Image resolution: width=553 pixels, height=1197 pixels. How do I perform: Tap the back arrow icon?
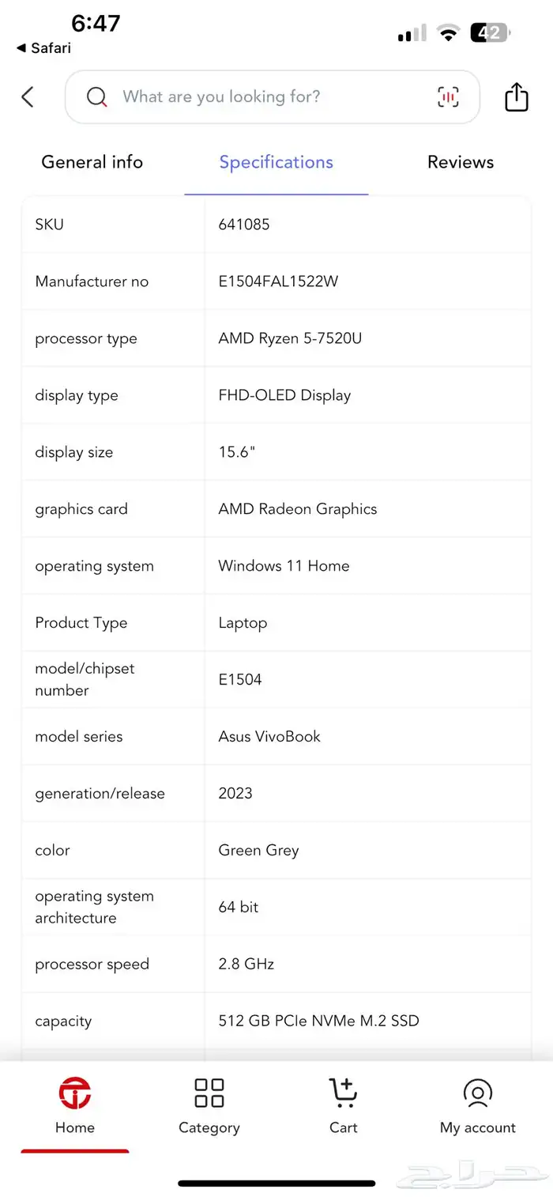tap(28, 97)
